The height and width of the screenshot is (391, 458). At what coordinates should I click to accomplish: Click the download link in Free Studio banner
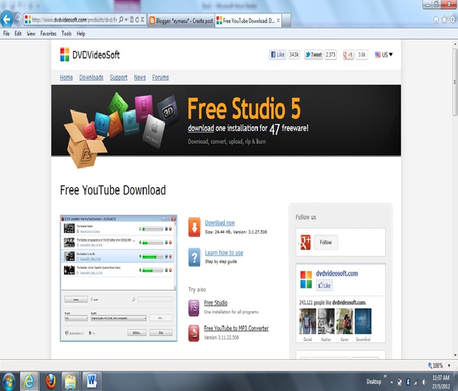click(x=201, y=128)
